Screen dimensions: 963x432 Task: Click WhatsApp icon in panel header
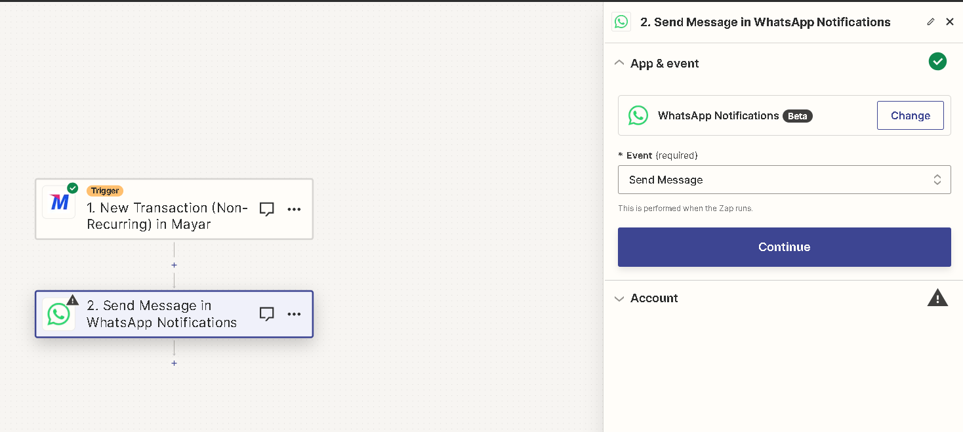[621, 22]
